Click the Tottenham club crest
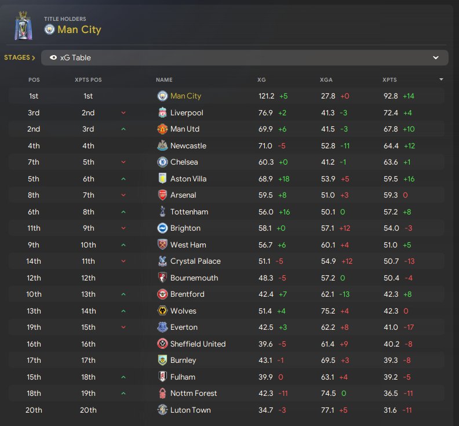 [162, 212]
